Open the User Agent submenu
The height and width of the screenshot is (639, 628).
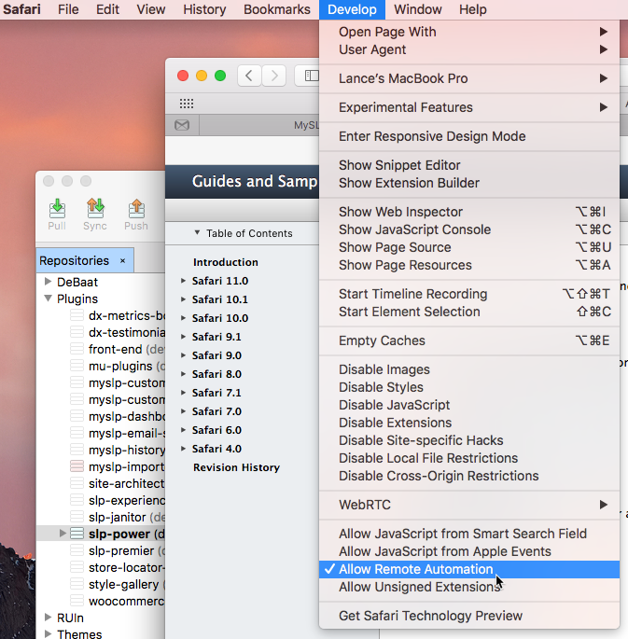point(469,49)
